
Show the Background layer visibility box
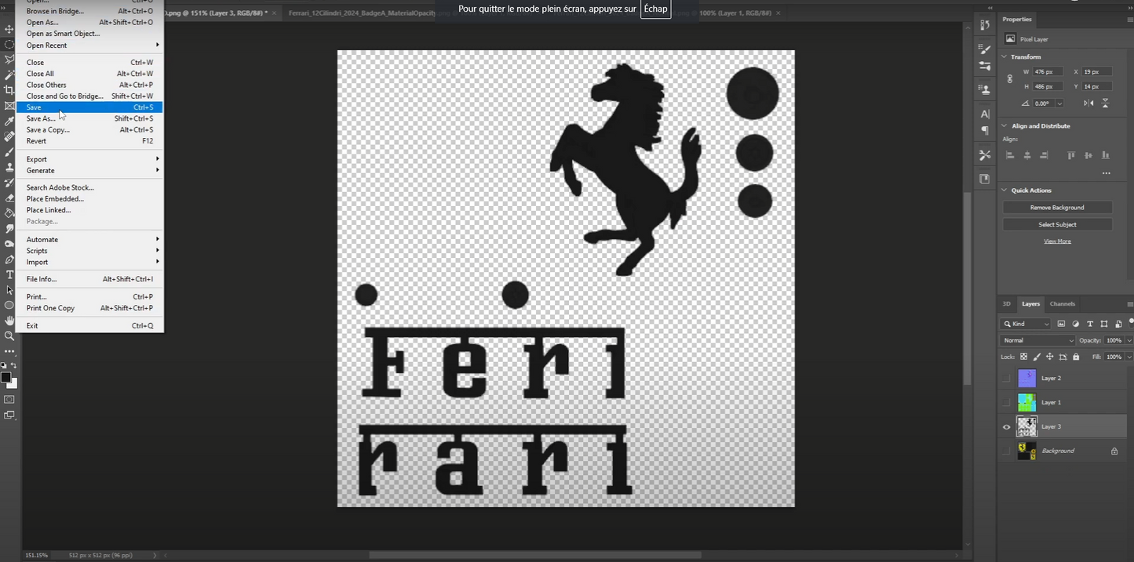[x=1007, y=451]
